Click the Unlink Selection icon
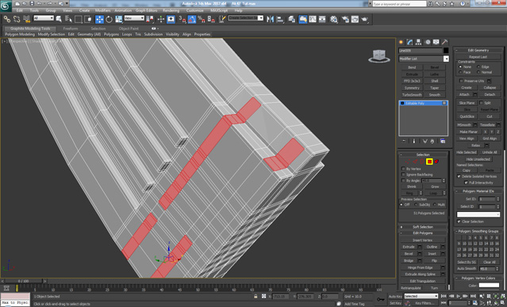The image size is (507, 307). [x=17, y=19]
